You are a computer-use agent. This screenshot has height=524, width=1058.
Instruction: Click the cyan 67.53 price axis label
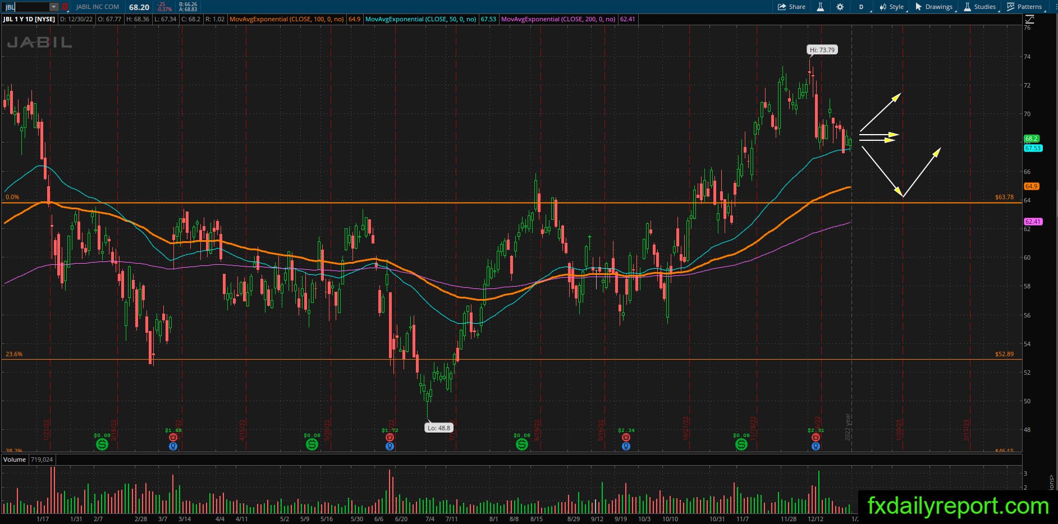[1033, 148]
